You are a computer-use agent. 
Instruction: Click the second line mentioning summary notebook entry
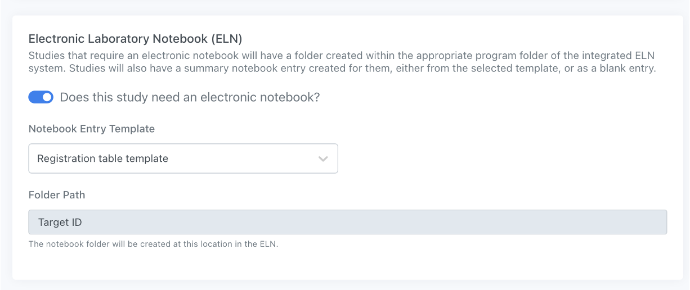(x=342, y=69)
